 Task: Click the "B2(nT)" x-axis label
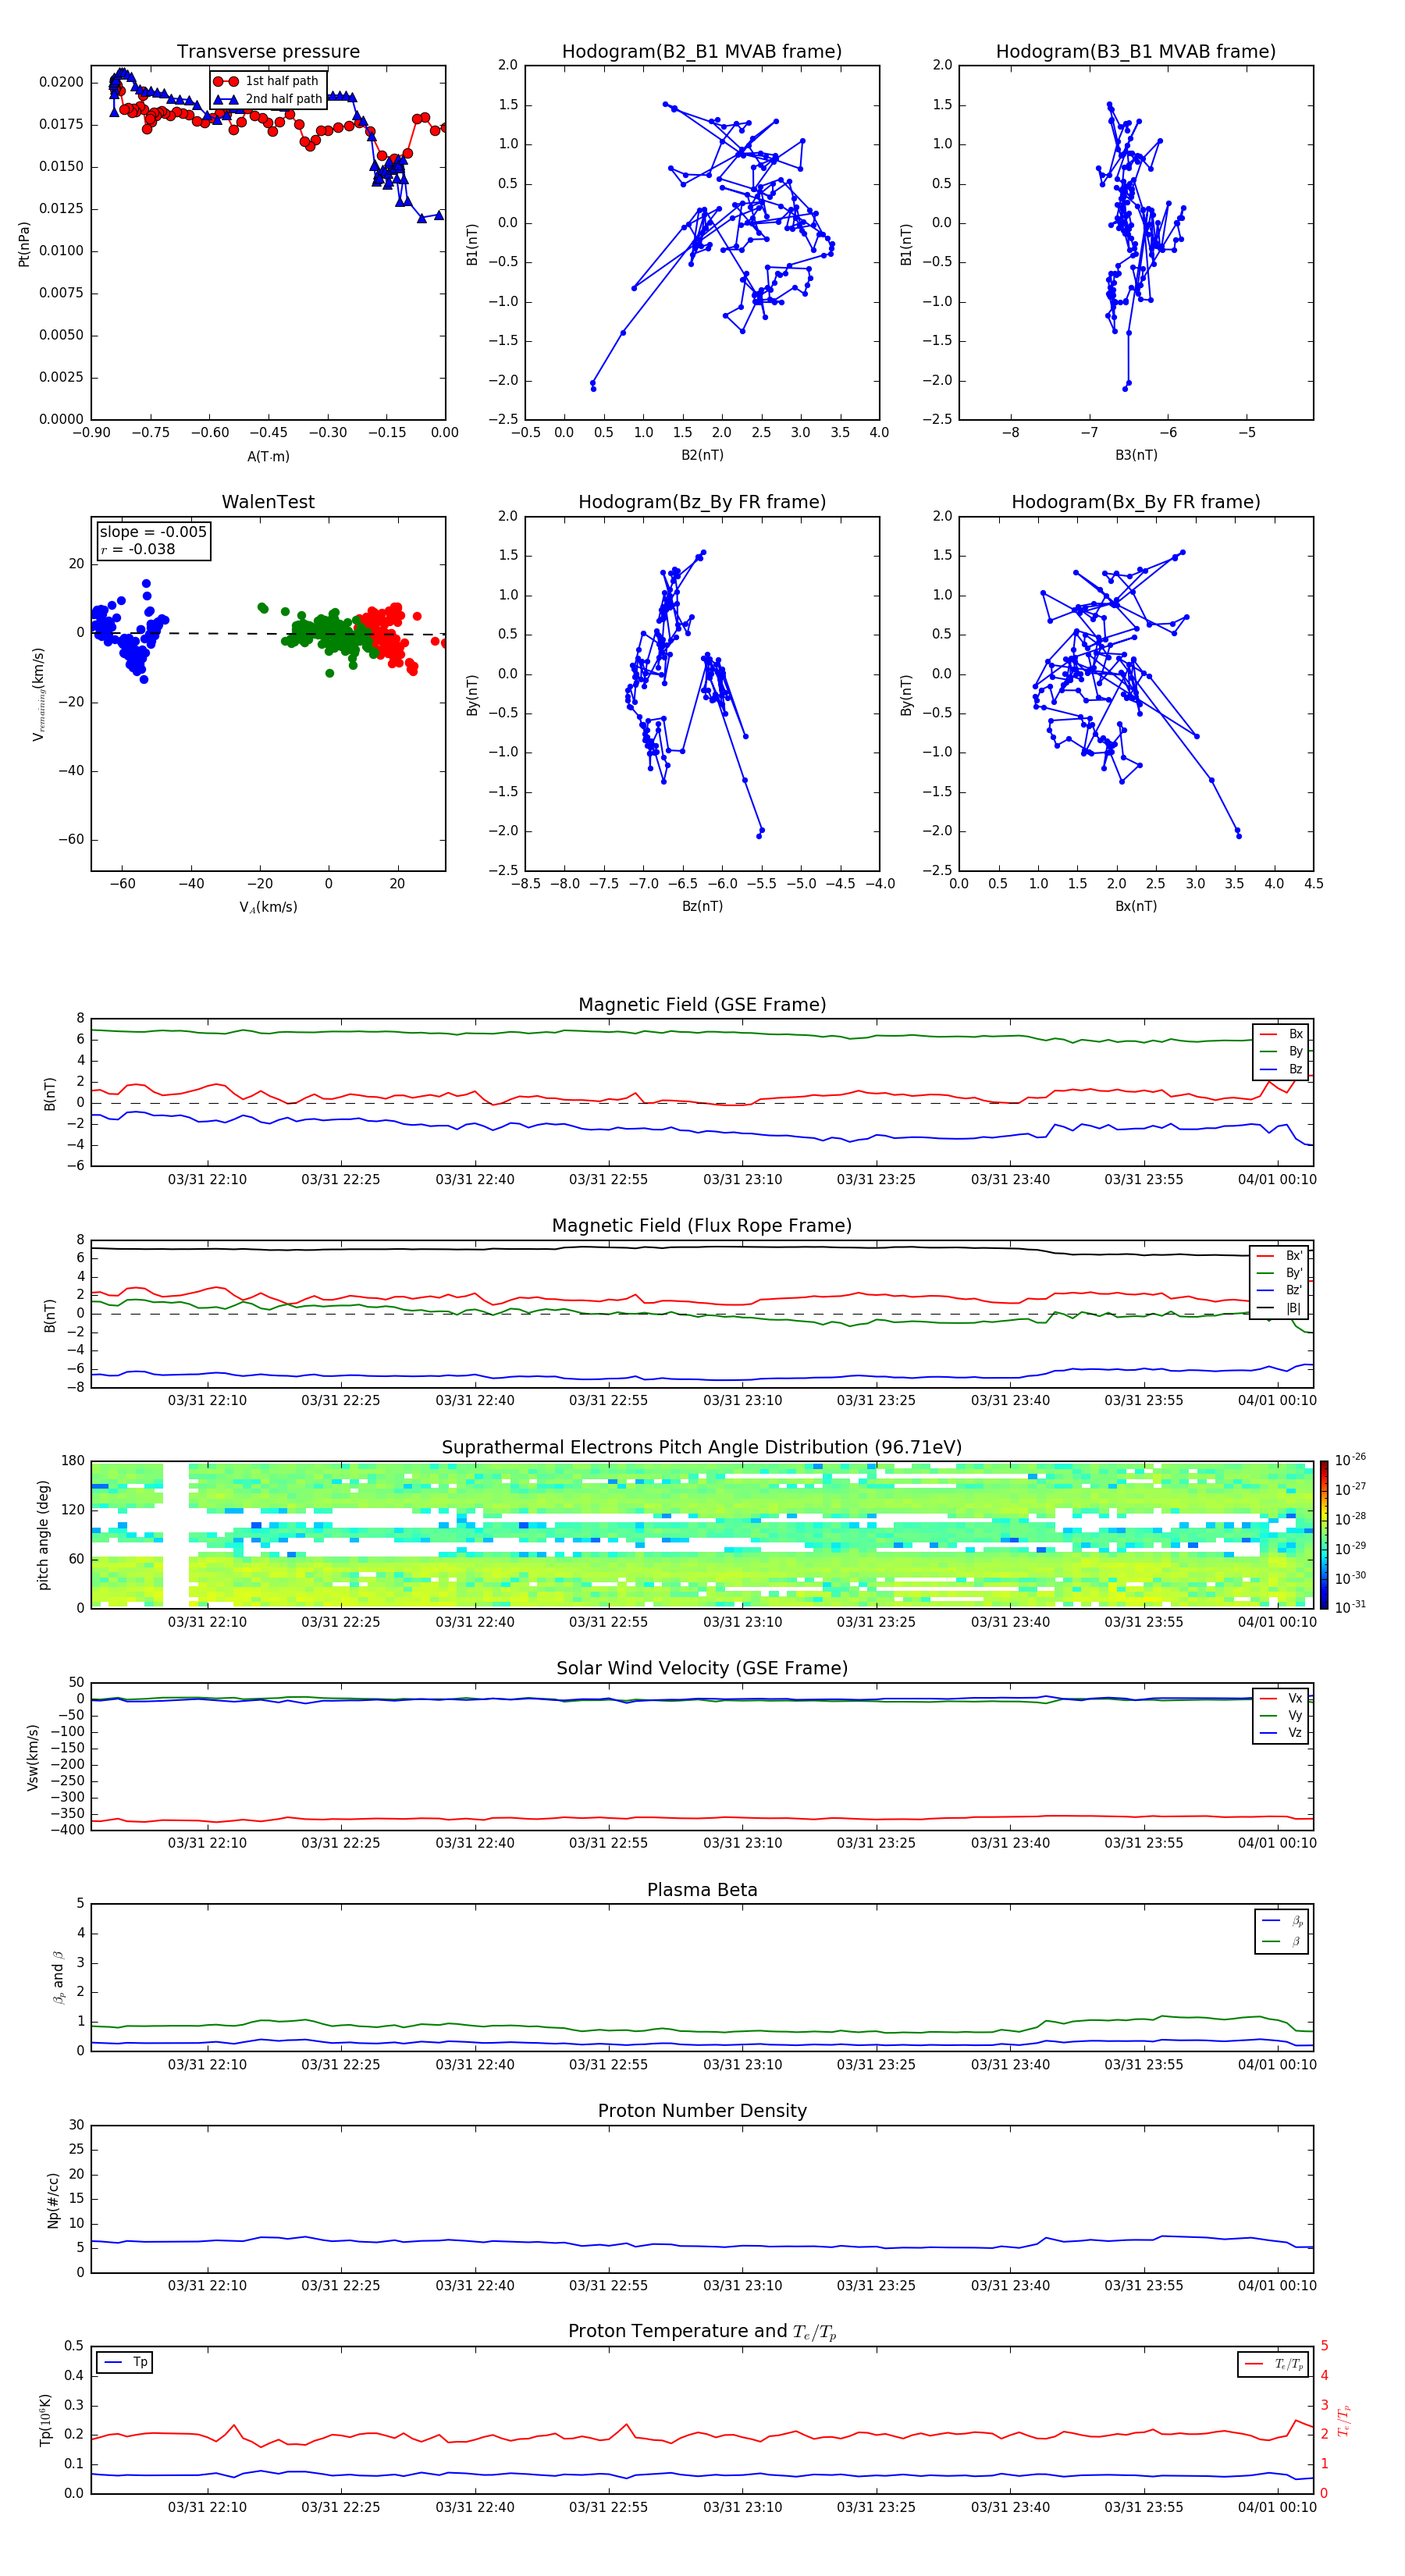tap(702, 455)
